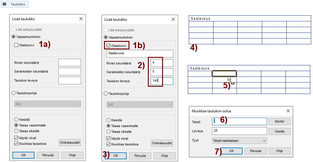Select Taulukkopohja radio in the leftmost dialog

(14, 93)
